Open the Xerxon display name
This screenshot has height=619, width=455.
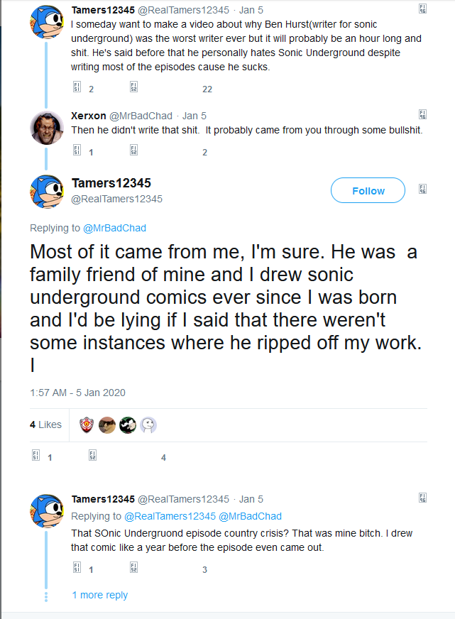89,115
